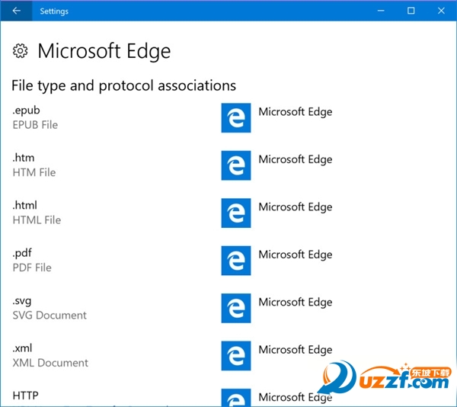The image size is (457, 407).
Task: Click Microsoft Edge label for .htm
Action: coord(295,159)
